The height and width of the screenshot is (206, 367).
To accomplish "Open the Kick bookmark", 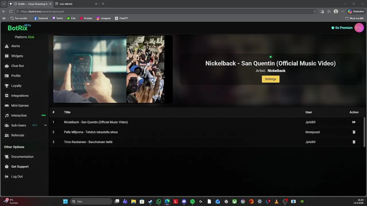I will click(x=71, y=18).
